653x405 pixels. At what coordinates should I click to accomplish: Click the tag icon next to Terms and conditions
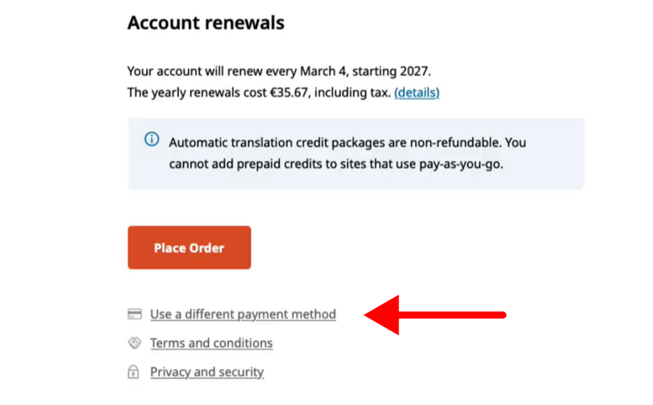click(134, 343)
